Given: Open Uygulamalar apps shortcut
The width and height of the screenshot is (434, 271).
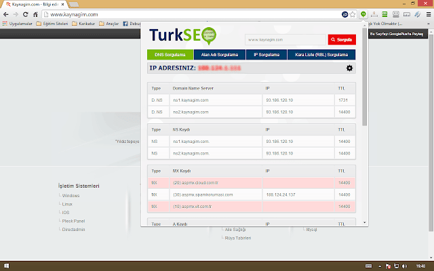Looking at the screenshot, I should [x=17, y=24].
